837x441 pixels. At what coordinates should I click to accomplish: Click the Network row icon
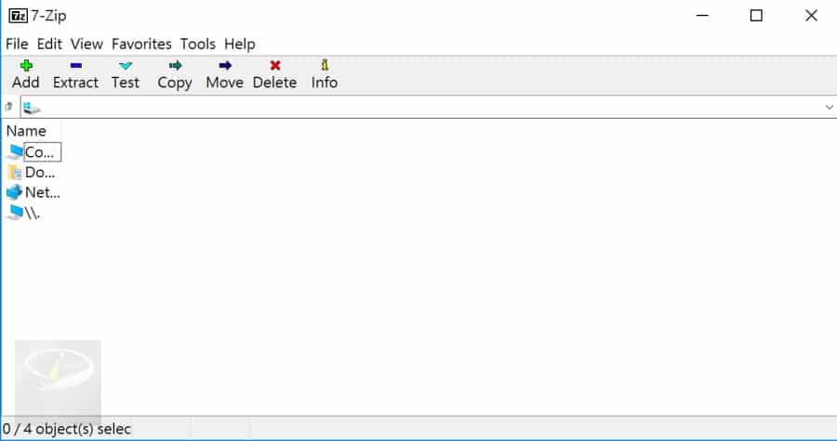pos(14,192)
